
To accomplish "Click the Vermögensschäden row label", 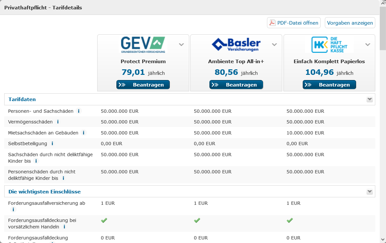I will tap(30, 122).
